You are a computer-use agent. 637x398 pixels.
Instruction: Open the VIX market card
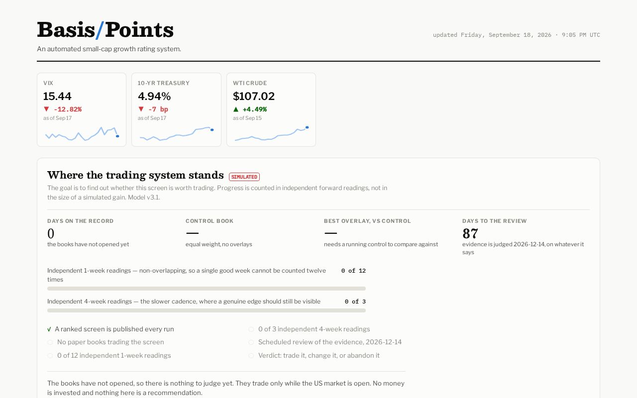82,110
